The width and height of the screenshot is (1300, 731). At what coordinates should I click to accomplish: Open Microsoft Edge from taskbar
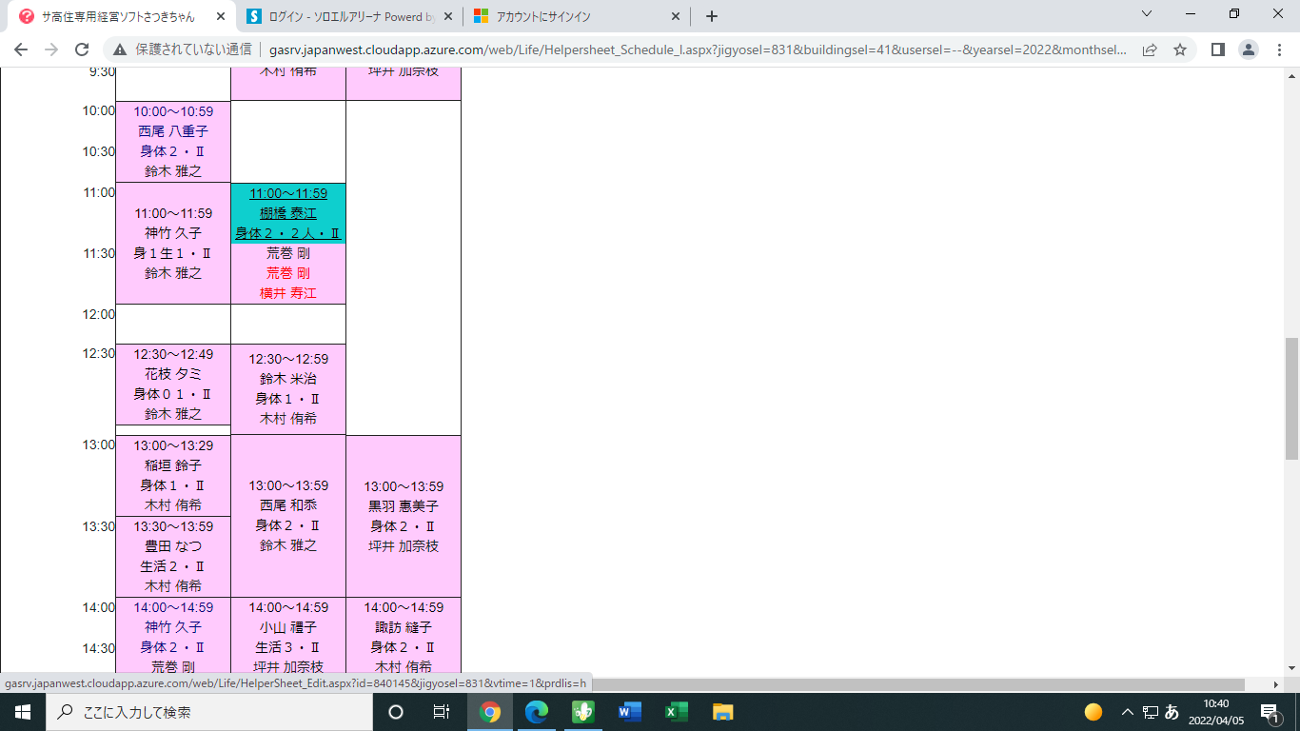point(537,712)
